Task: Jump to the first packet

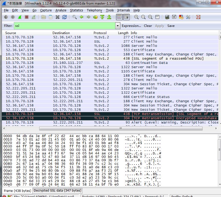Action: click(102, 17)
